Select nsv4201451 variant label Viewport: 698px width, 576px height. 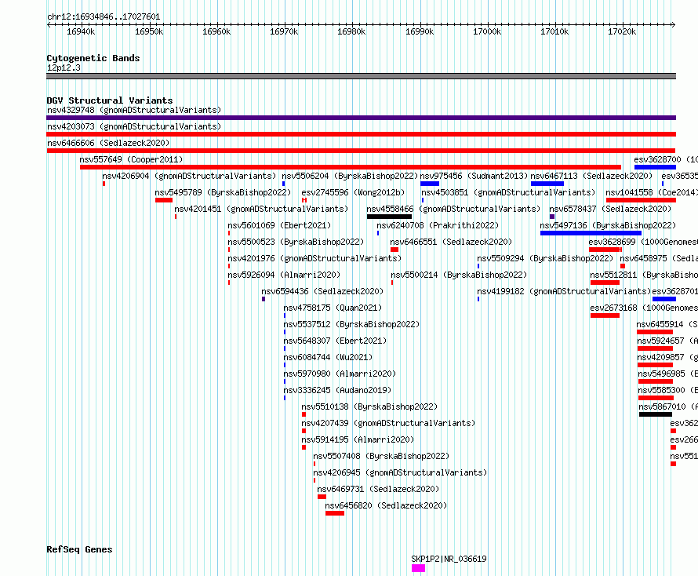point(261,209)
